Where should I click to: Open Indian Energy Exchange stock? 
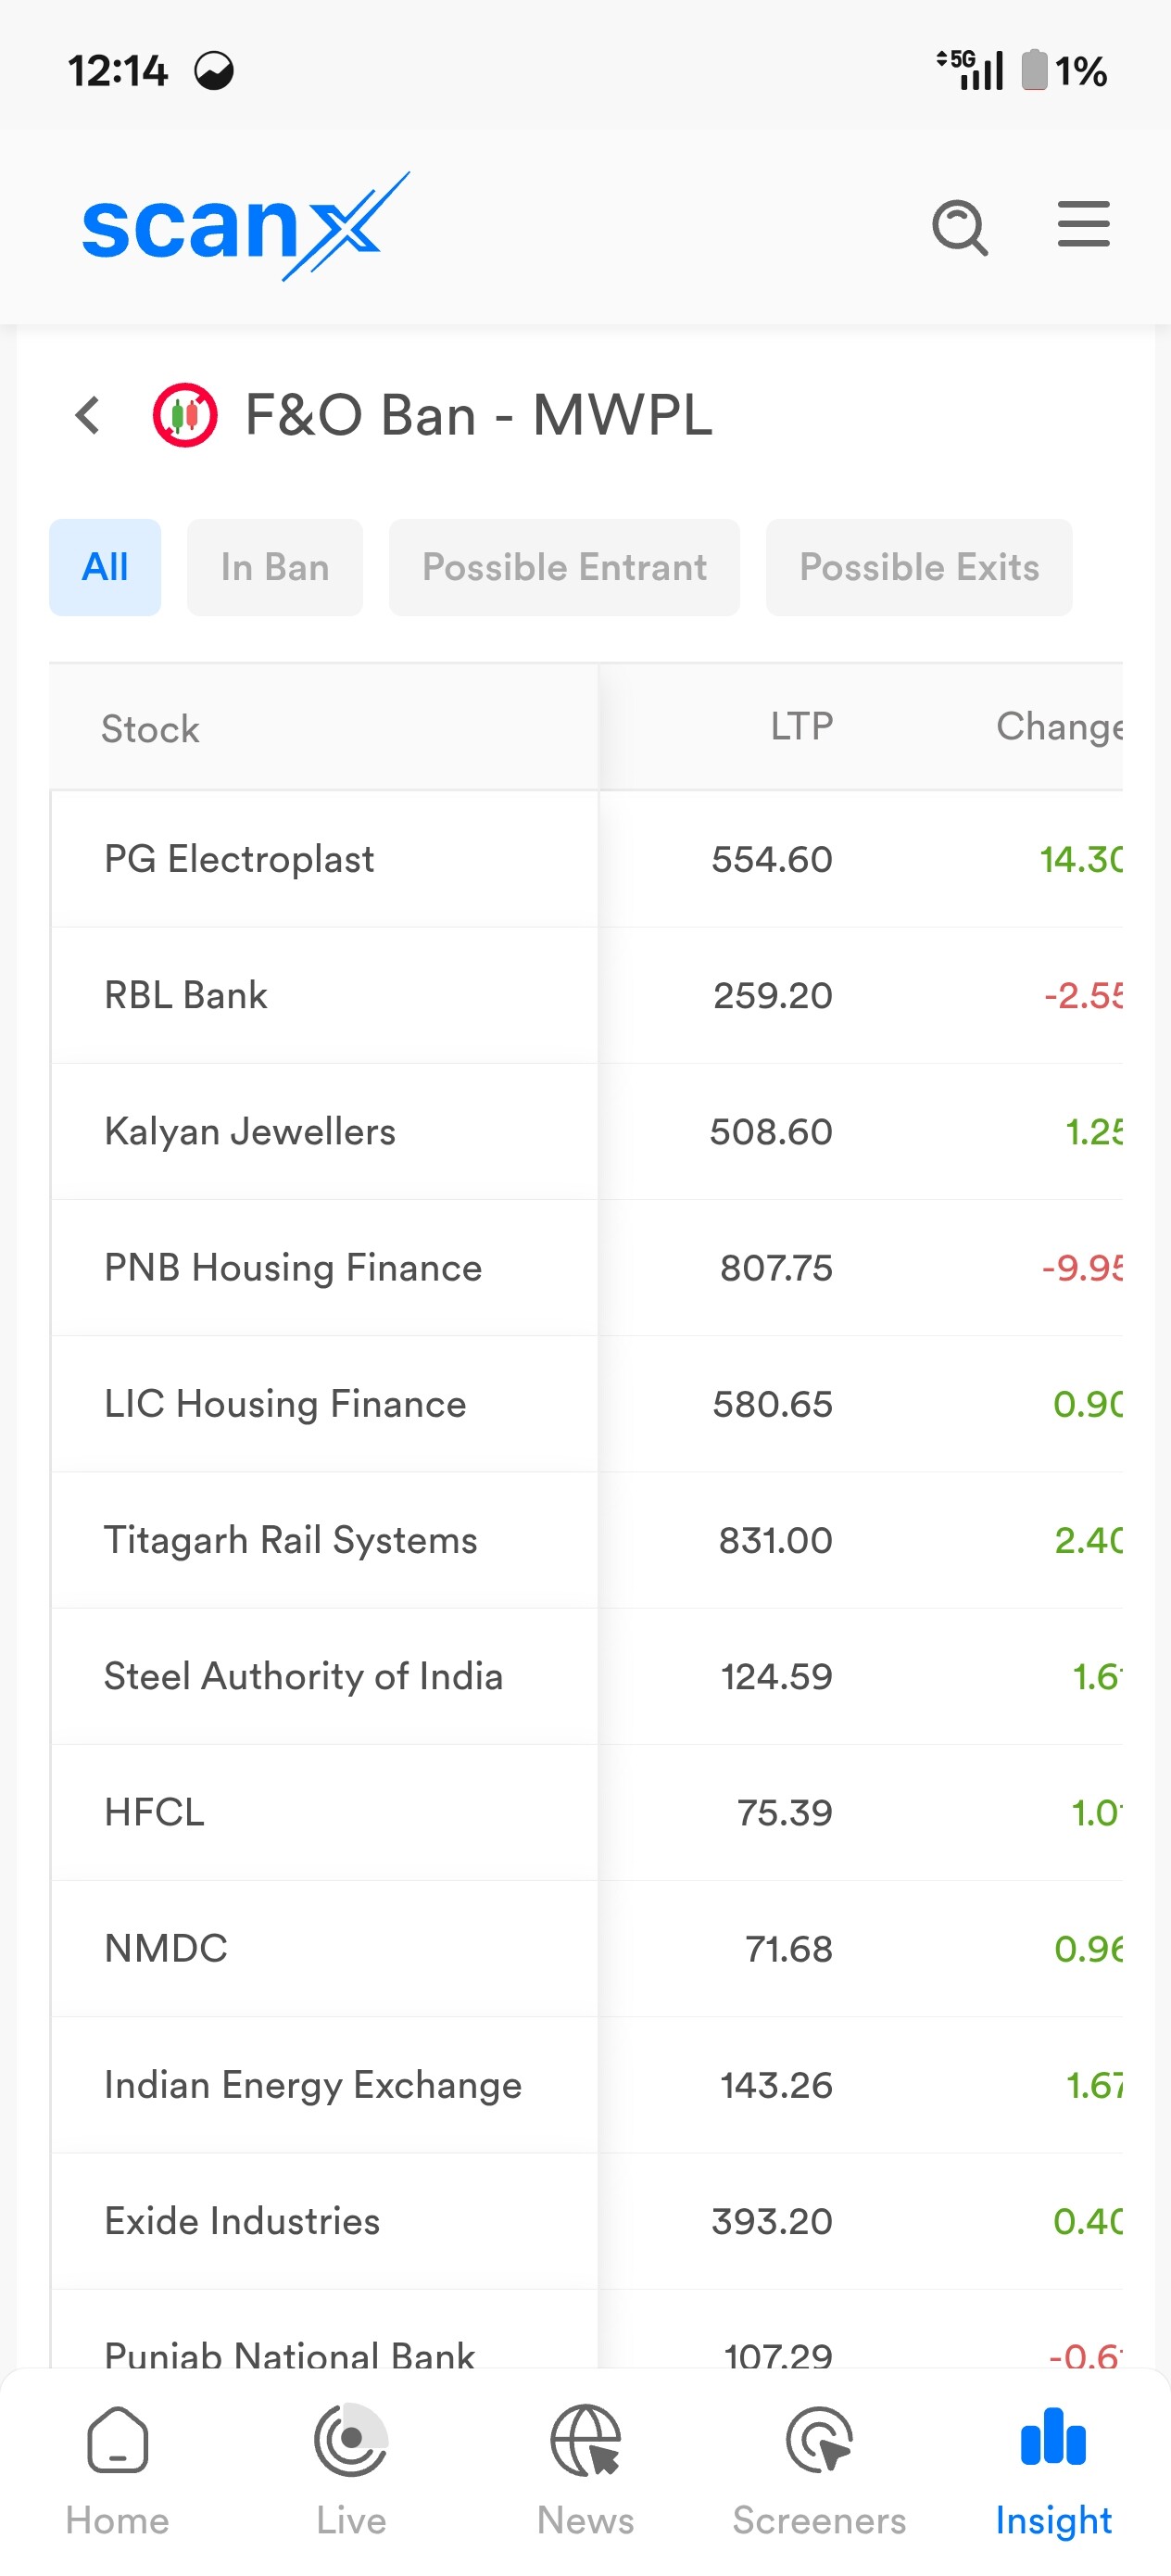(312, 2085)
